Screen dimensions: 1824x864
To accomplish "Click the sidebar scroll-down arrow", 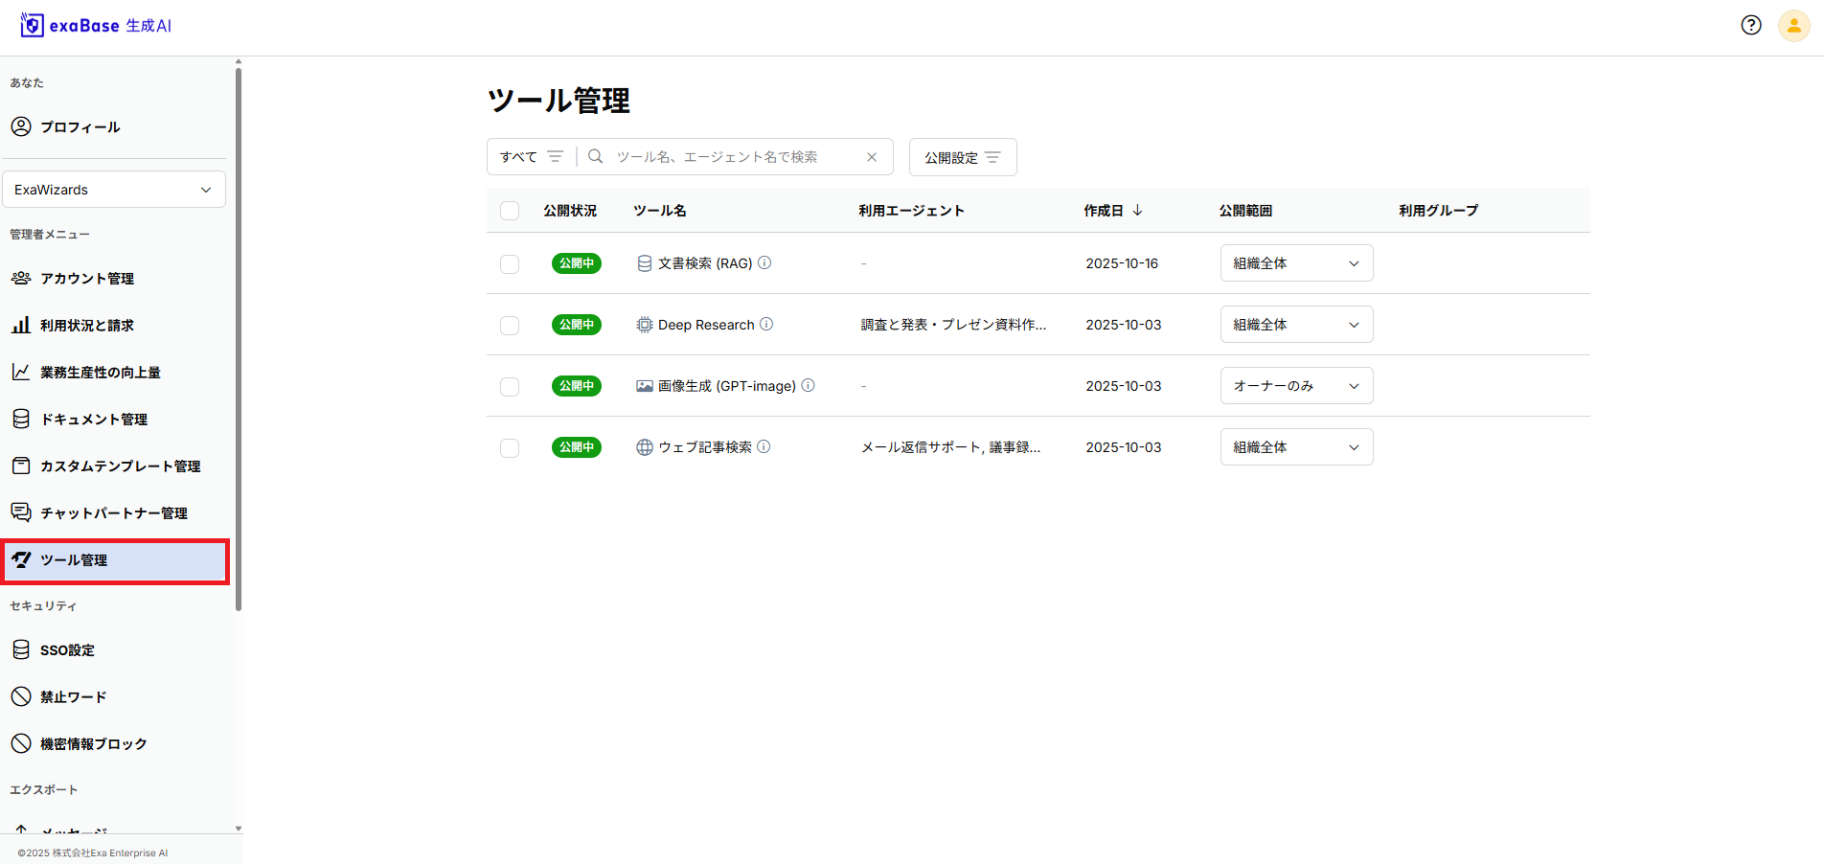I will click(x=239, y=829).
